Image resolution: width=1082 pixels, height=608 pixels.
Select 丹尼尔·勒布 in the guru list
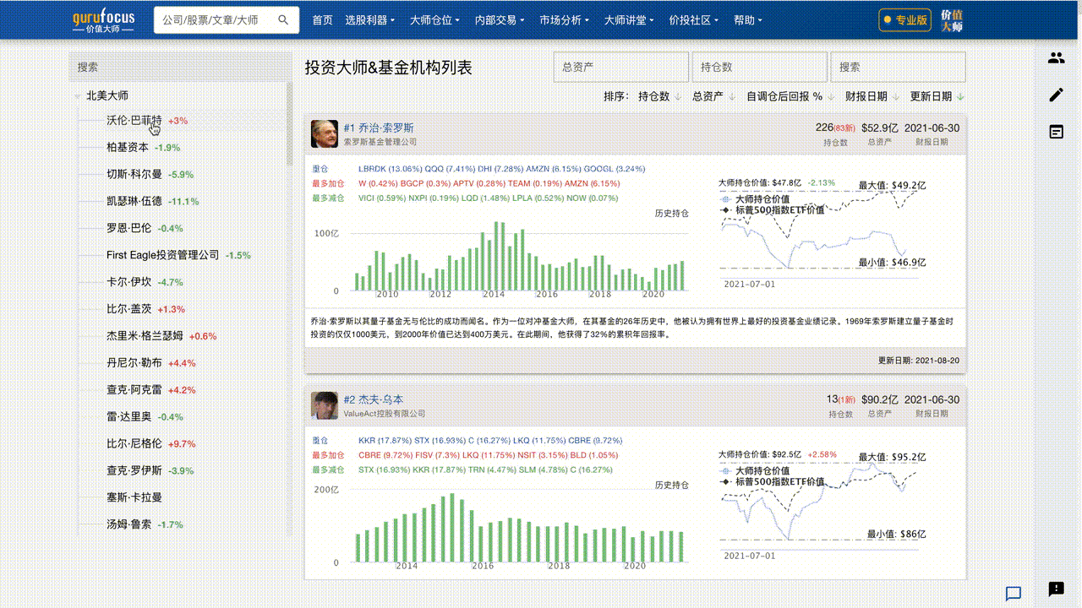pyautogui.click(x=134, y=362)
